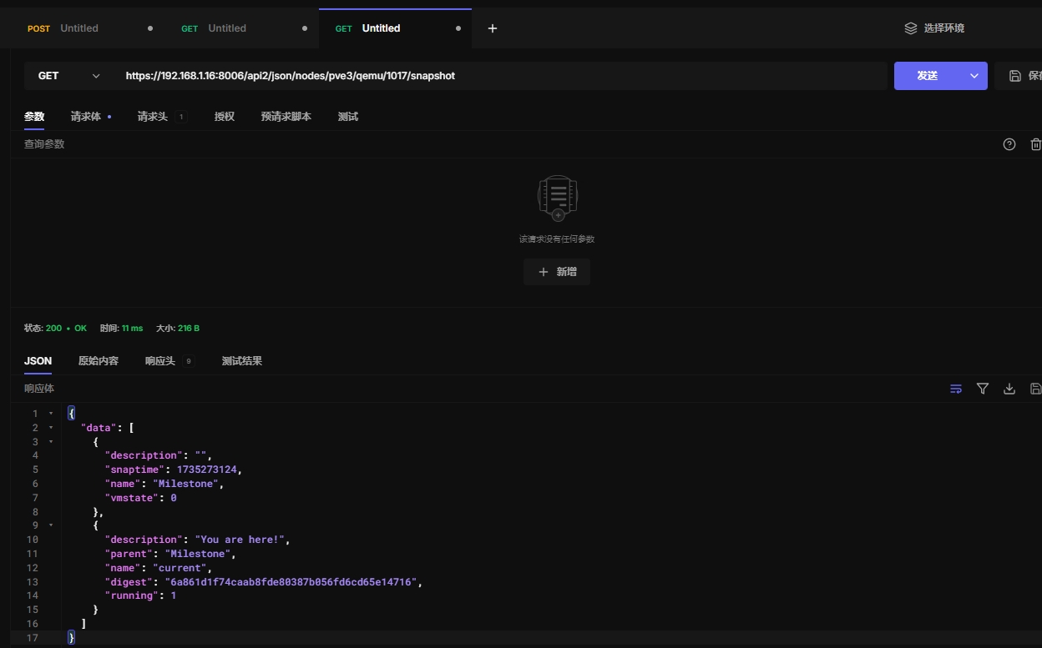Fold the root JSON object on line 1

tap(51, 414)
